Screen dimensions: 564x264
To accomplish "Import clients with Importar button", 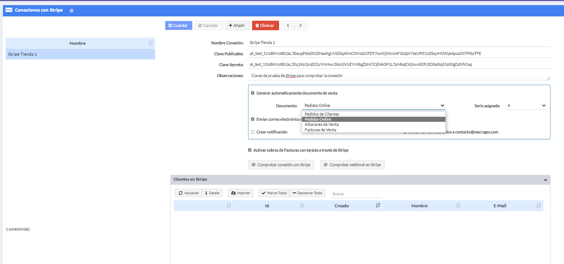I will [x=240, y=193].
